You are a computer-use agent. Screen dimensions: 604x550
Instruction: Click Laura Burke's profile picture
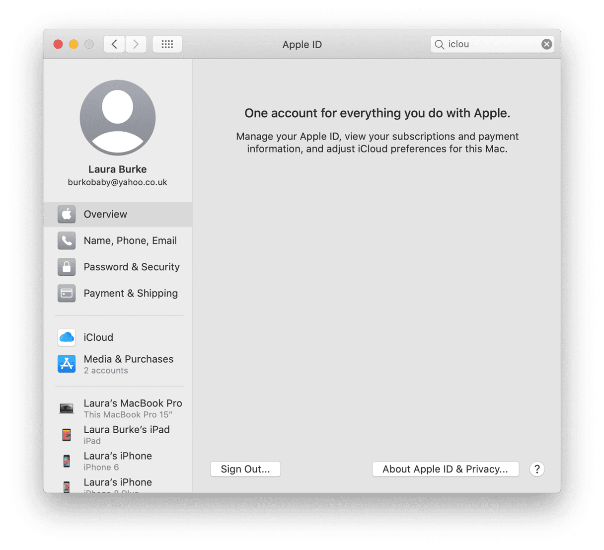[x=117, y=118]
